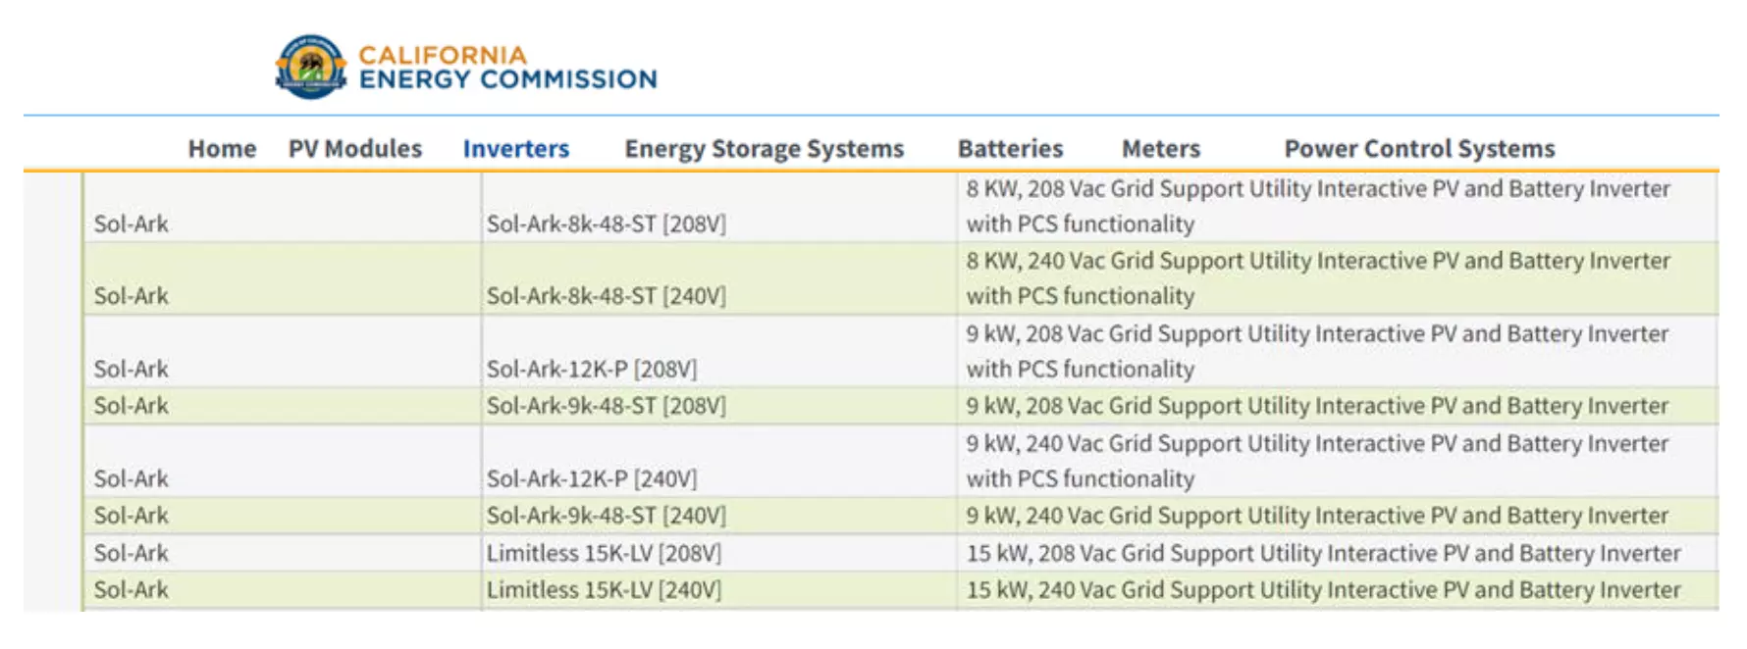Open Energy Storage Systems page
This screenshot has width=1747, height=649.
tap(764, 149)
